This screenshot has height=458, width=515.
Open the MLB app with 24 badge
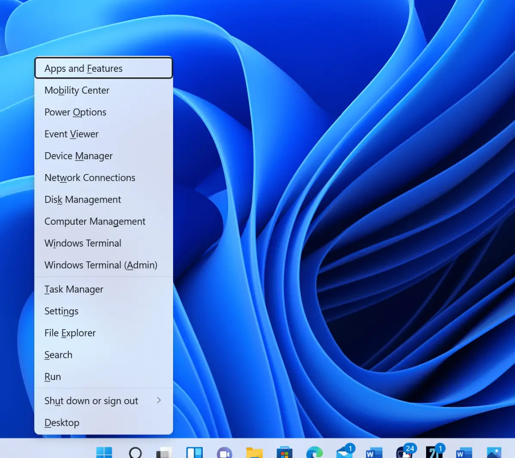406,452
